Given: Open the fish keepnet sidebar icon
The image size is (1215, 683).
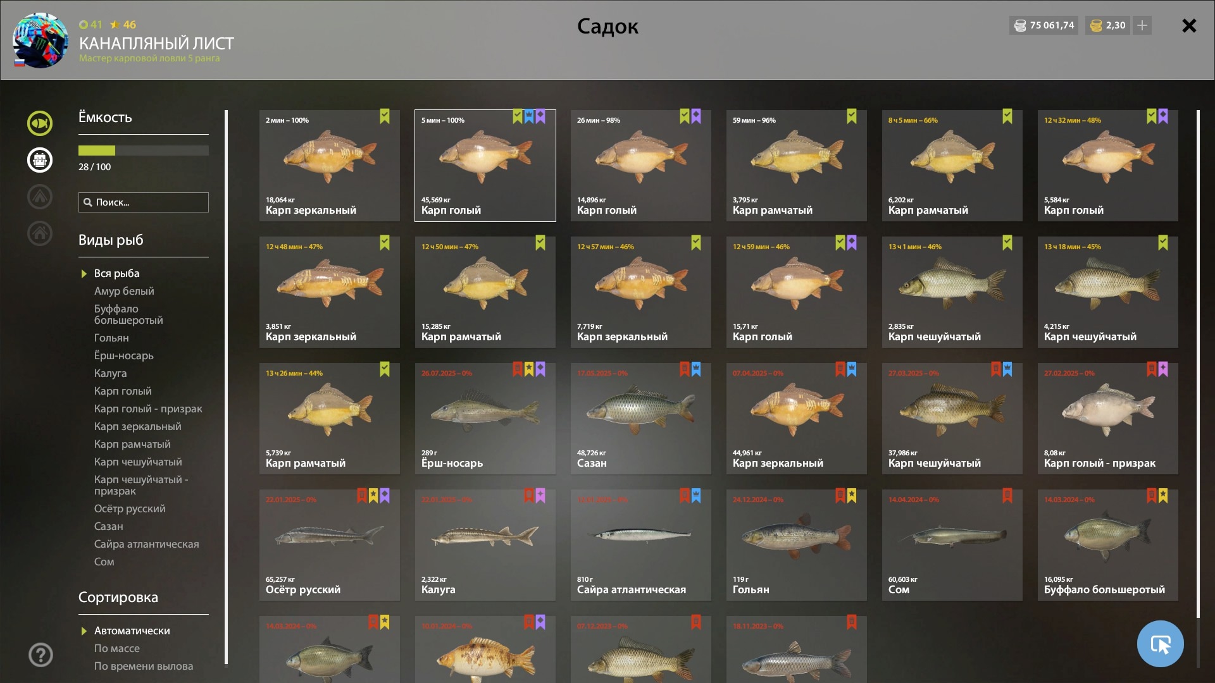Looking at the screenshot, I should (x=40, y=123).
